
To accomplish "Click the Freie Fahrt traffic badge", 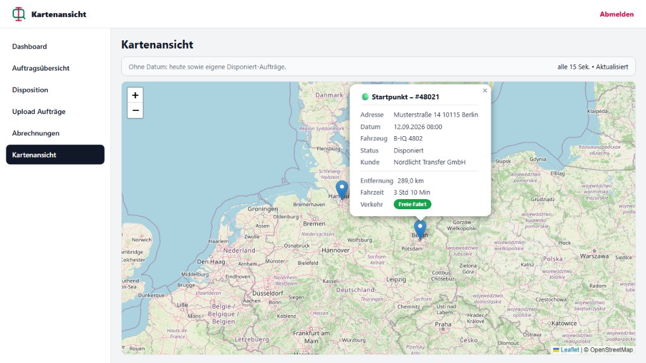I will click(x=413, y=204).
